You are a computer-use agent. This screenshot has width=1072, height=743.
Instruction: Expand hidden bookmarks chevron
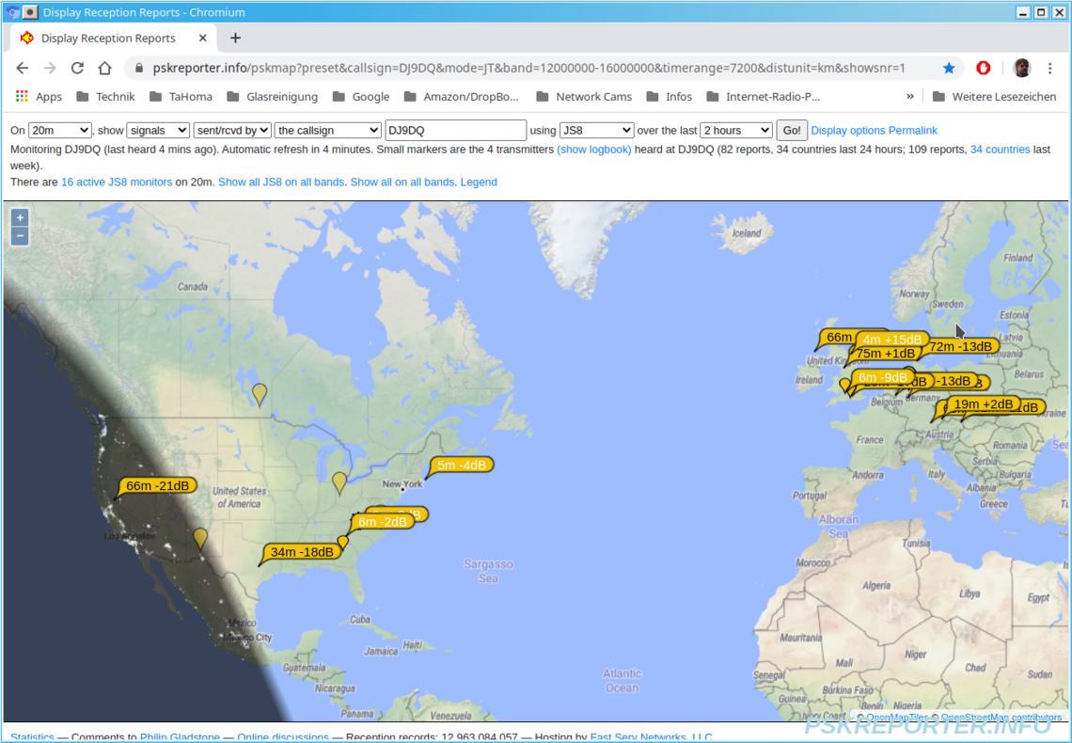(x=910, y=96)
